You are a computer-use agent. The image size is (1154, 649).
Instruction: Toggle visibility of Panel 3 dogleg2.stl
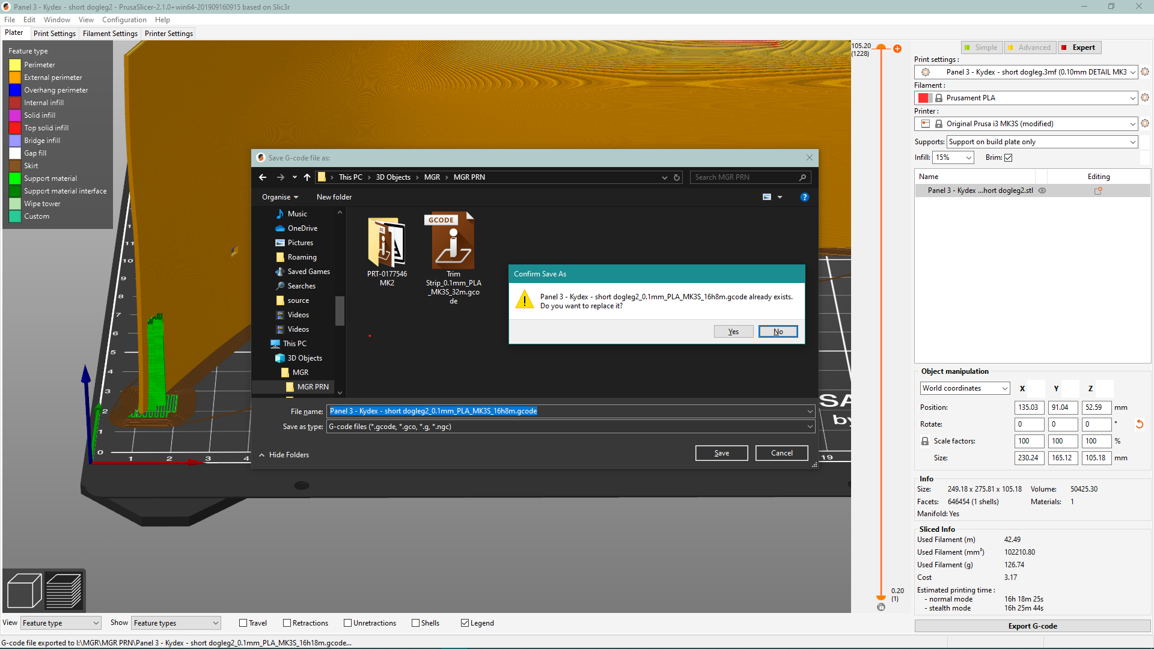[1043, 190]
